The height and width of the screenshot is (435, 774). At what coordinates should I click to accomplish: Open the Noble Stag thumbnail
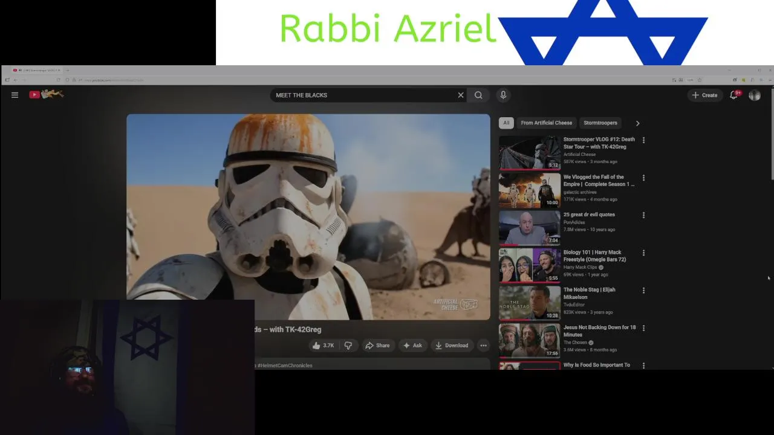point(530,303)
